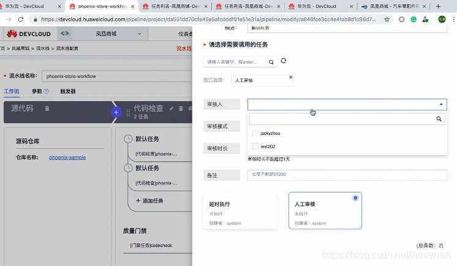The height and width of the screenshot is (266, 457).
Task: Click the blue plus add-stage button
Action: [116, 112]
